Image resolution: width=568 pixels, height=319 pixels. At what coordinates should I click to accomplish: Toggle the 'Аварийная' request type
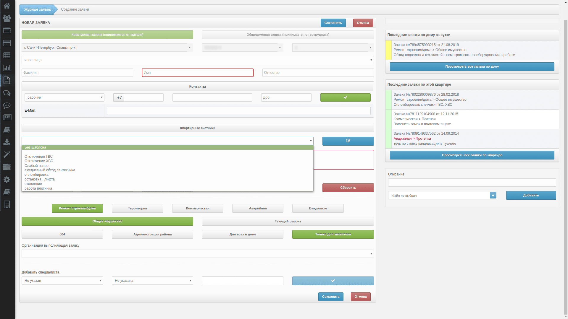click(258, 209)
